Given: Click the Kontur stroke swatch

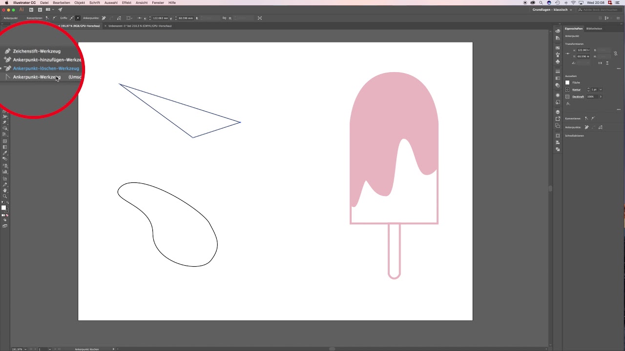Looking at the screenshot, I should pyautogui.click(x=567, y=90).
